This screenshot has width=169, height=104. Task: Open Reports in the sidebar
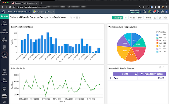click(x=4, y=39)
